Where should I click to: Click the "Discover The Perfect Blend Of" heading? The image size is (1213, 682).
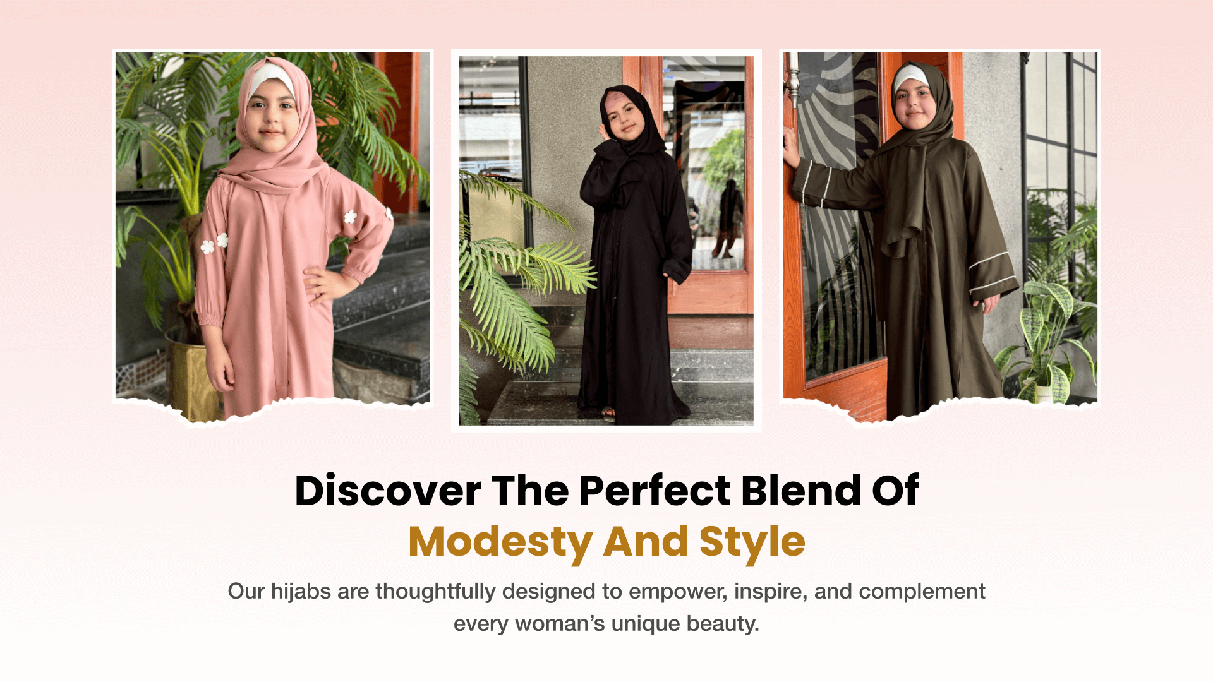point(606,491)
